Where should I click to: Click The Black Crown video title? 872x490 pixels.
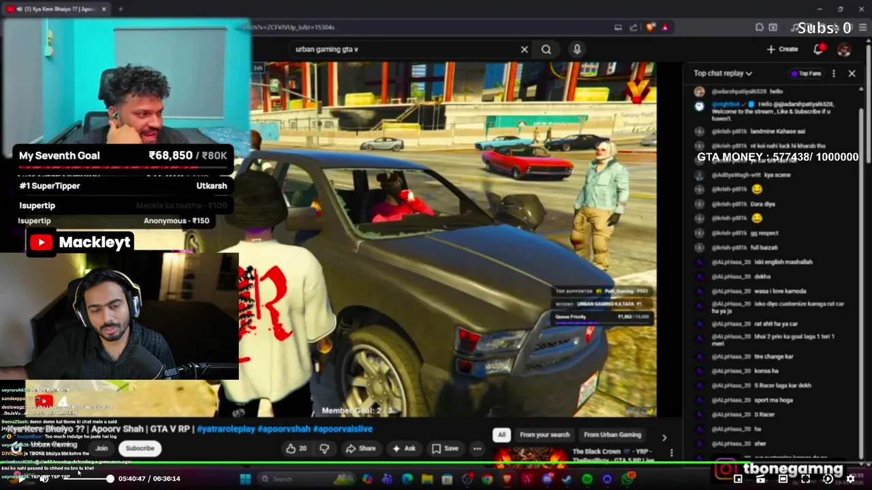tap(613, 455)
